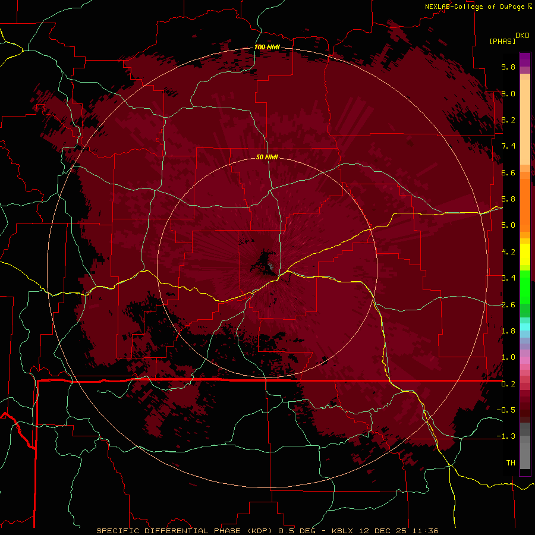The height and width of the screenshot is (535, 535).
Task: Pick the orange band in the color bar
Action: click(525, 205)
